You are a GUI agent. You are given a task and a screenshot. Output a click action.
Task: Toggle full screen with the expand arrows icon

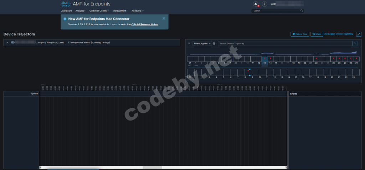pyautogui.click(x=359, y=34)
